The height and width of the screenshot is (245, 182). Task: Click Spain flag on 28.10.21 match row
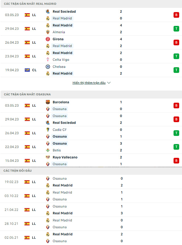coord(27,224)
